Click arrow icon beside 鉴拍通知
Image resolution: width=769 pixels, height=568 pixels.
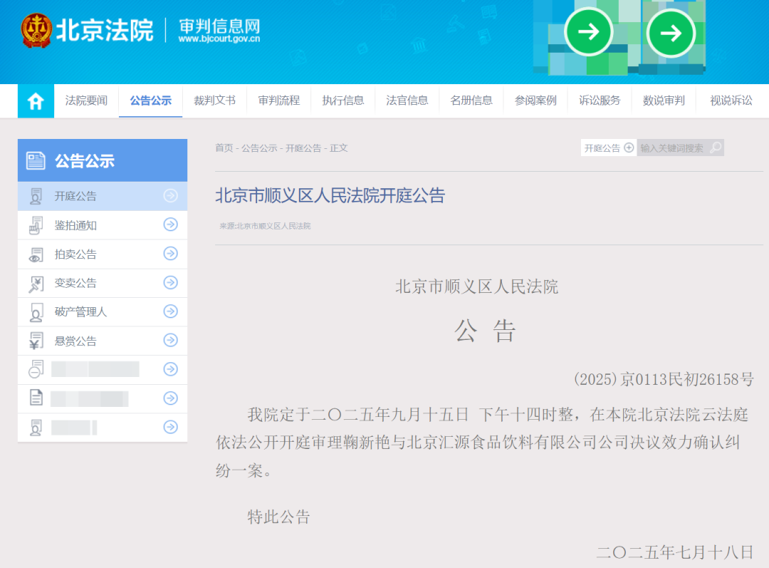170,224
